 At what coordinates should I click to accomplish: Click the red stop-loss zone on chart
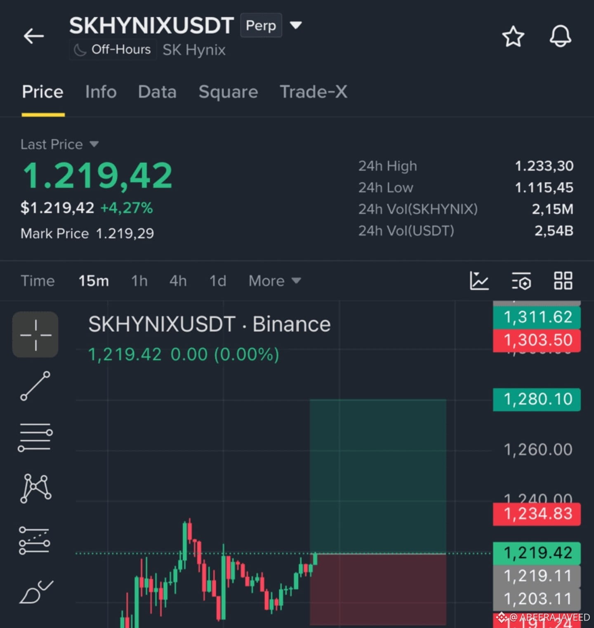[378, 589]
